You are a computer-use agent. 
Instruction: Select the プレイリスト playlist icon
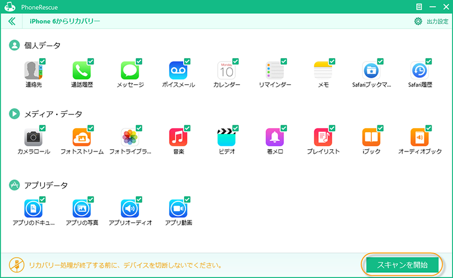tap(323, 137)
